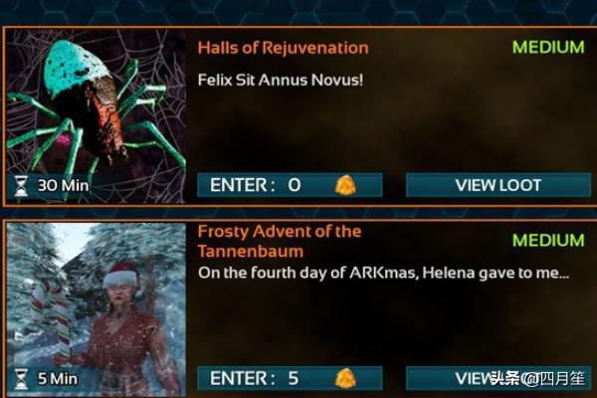Click the Felix Sit Annus Novus description
This screenshot has width=597, height=398.
(281, 81)
